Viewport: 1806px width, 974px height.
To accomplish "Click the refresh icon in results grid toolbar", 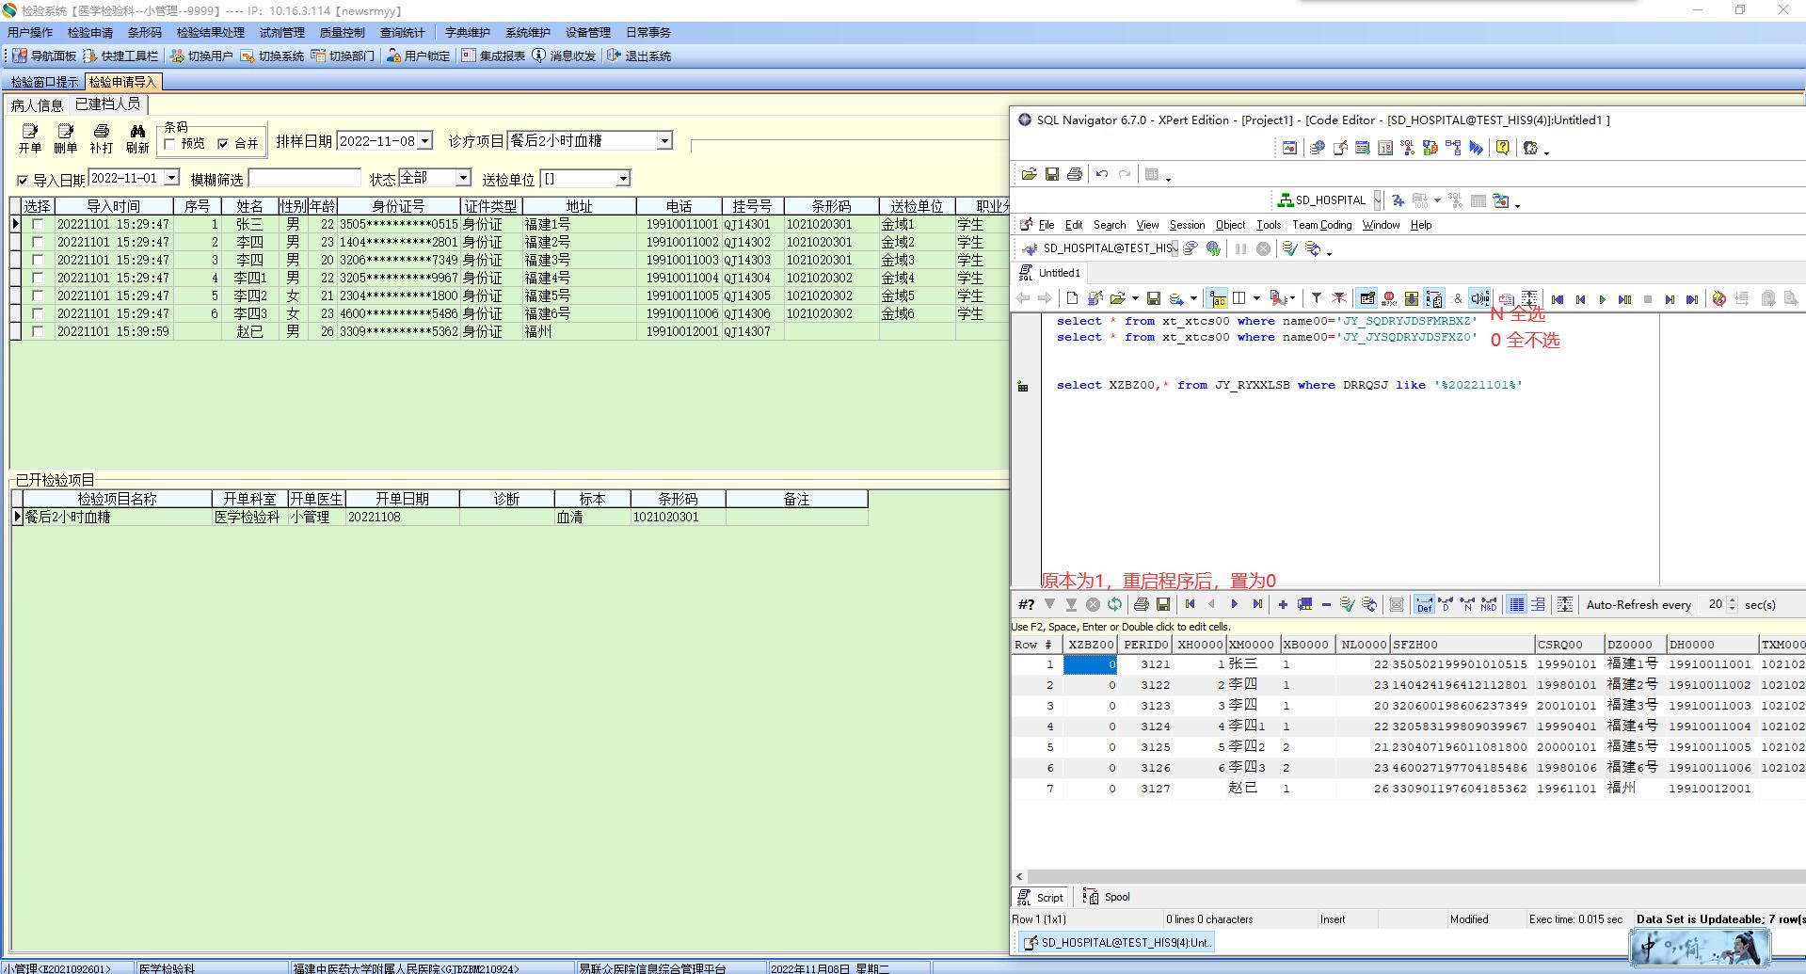I will [1115, 604].
